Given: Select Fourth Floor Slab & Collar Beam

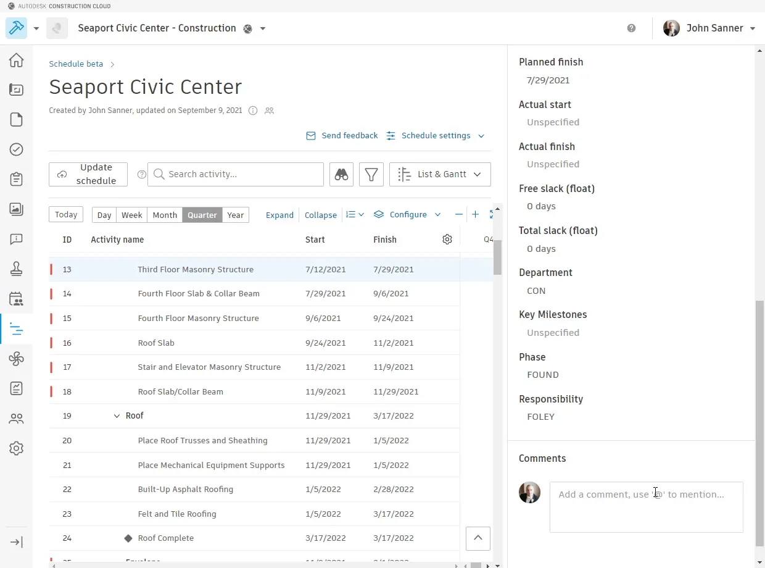Looking at the screenshot, I should 254,294.
